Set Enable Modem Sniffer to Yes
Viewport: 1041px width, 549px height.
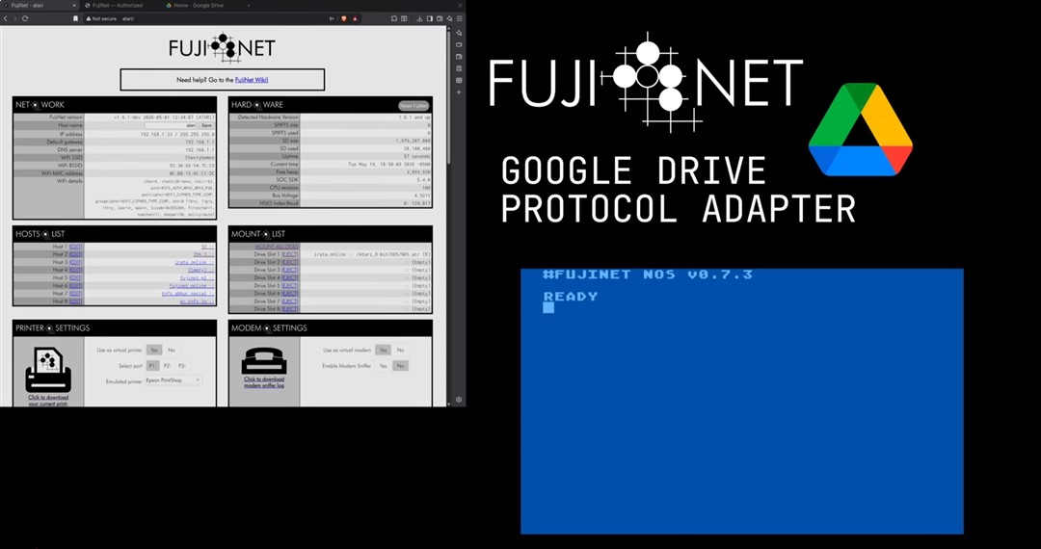pos(383,366)
